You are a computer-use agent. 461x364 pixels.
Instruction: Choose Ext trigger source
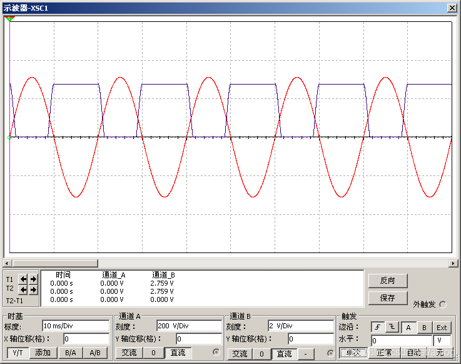[x=442, y=328]
